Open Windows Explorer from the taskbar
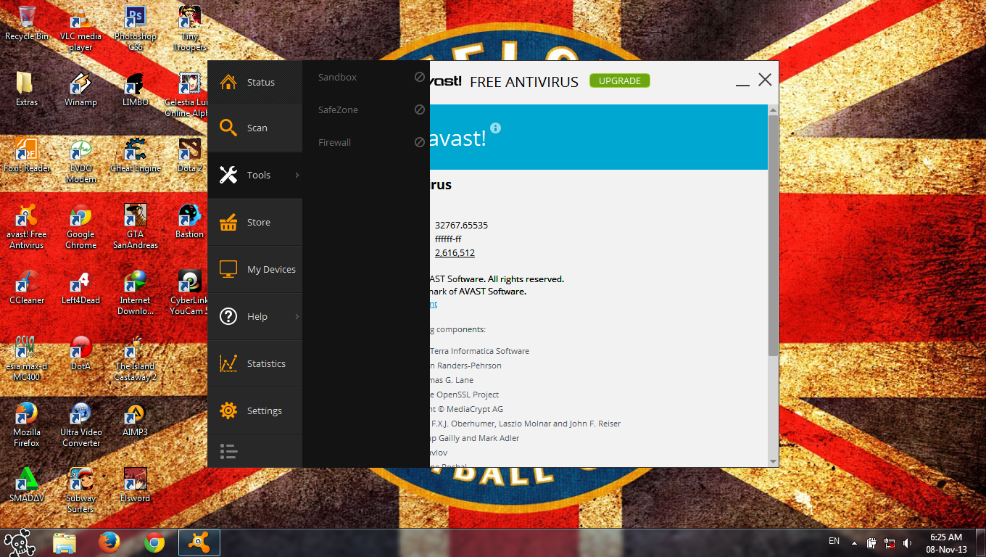The height and width of the screenshot is (557, 986). tap(65, 542)
